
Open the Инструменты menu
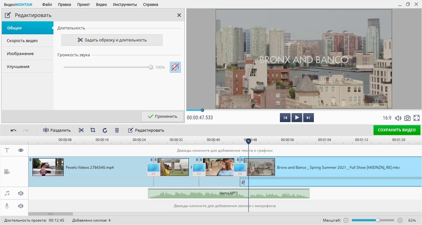click(x=125, y=5)
